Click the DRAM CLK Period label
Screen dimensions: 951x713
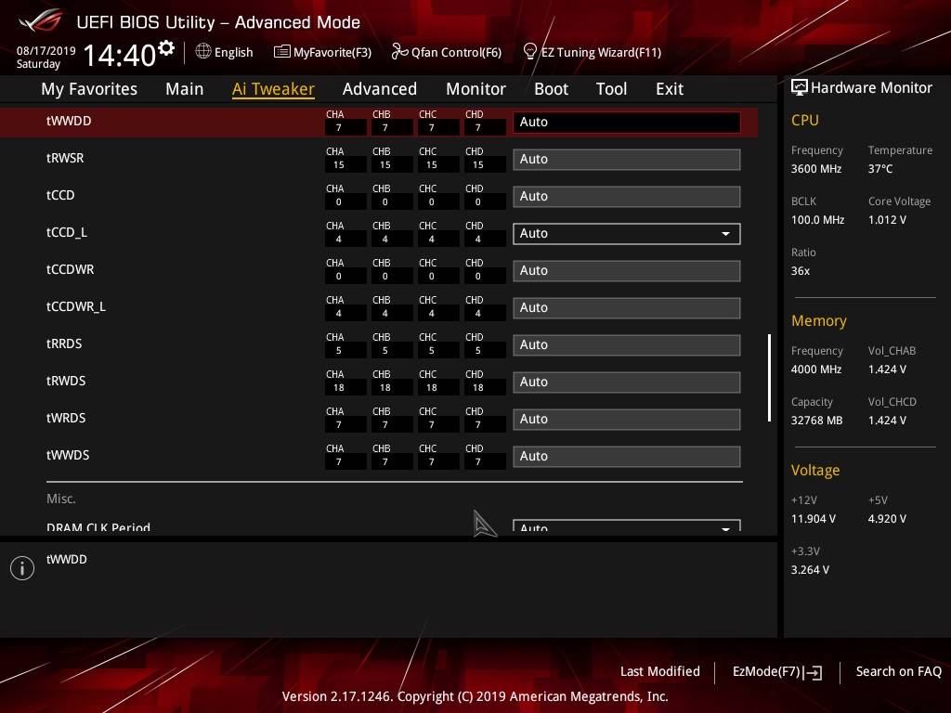click(x=98, y=527)
